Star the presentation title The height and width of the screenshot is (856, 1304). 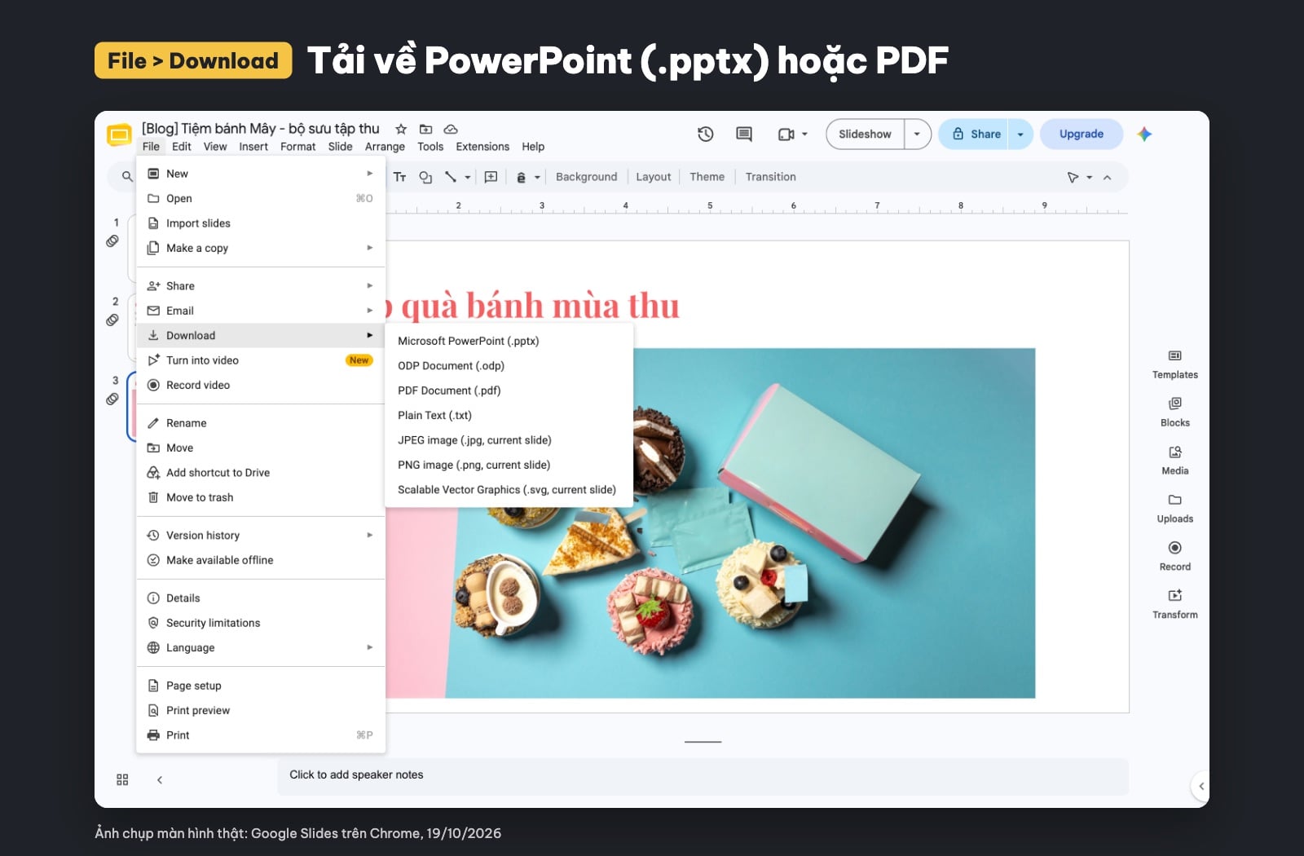pos(401,129)
